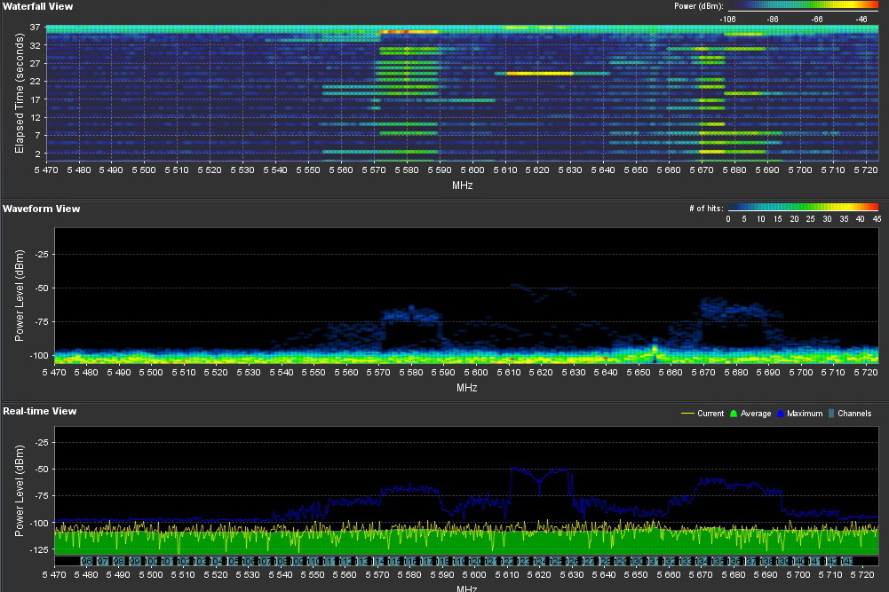Click '5 470' on the Waveform View frequency axis
This screenshot has width=889, height=592.
click(x=54, y=372)
